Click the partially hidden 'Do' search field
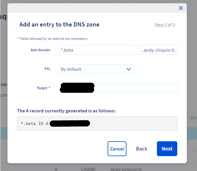The width and height of the screenshot is (197, 171). (193, 117)
